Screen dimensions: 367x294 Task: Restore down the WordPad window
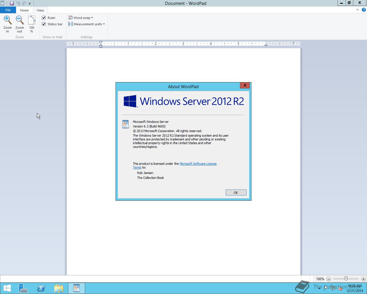coord(349,3)
